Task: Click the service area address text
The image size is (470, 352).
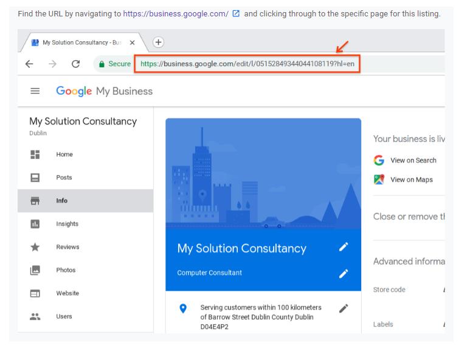Action: (261, 317)
